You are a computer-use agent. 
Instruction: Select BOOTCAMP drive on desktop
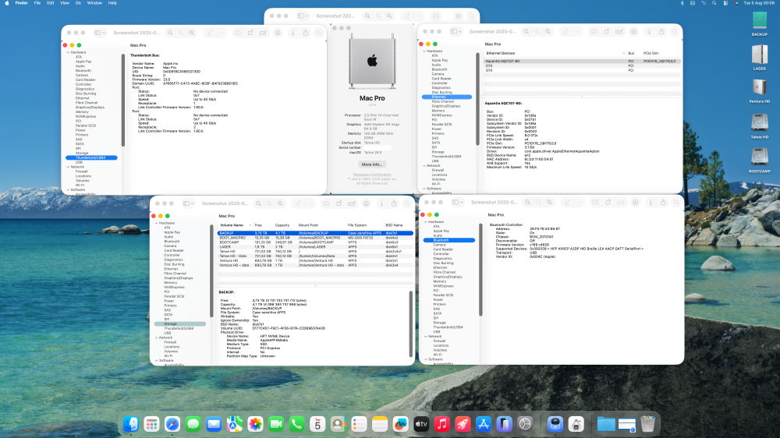(x=760, y=160)
